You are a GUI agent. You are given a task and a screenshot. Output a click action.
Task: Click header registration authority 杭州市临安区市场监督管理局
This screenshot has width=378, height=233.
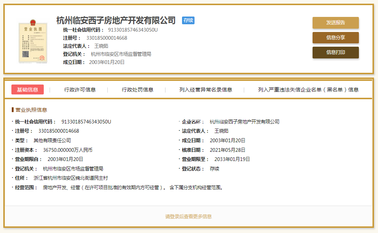(121, 54)
